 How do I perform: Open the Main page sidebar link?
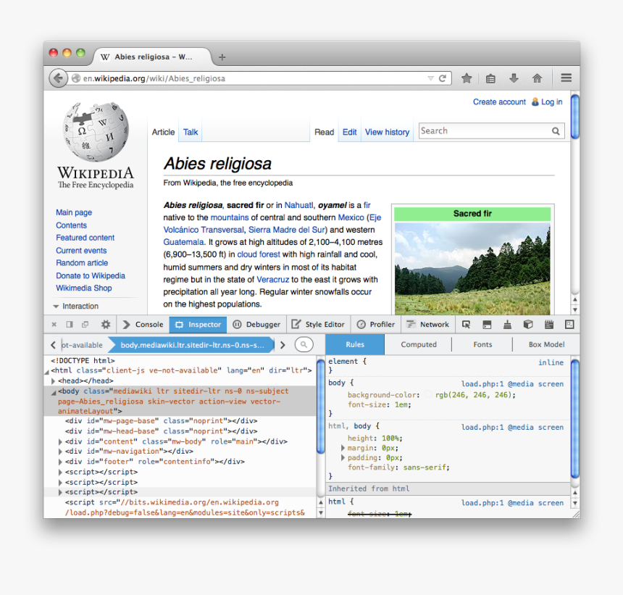74,212
